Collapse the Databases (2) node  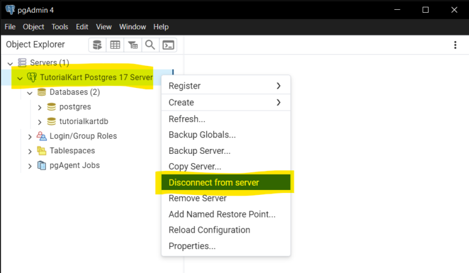pyautogui.click(x=29, y=93)
